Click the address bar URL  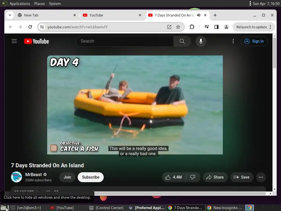pos(77,27)
